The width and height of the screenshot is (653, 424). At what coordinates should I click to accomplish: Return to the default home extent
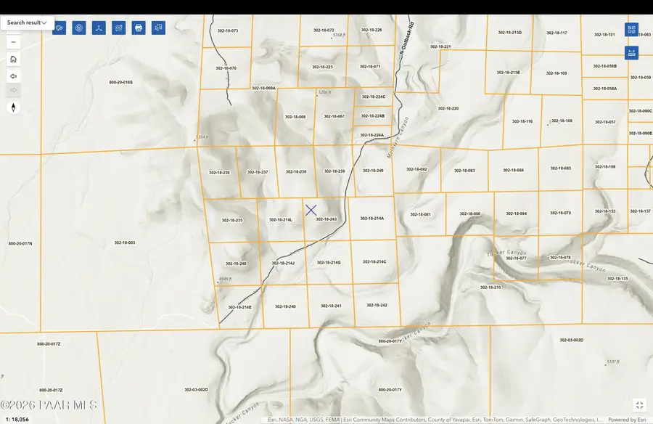[x=13, y=60]
